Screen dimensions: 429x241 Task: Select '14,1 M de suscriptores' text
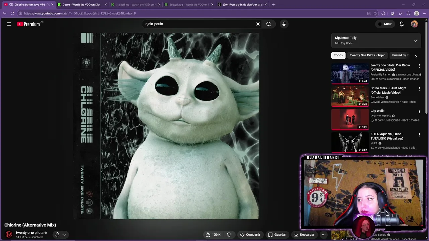29,237
